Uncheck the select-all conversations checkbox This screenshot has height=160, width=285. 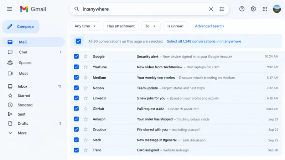78,41
